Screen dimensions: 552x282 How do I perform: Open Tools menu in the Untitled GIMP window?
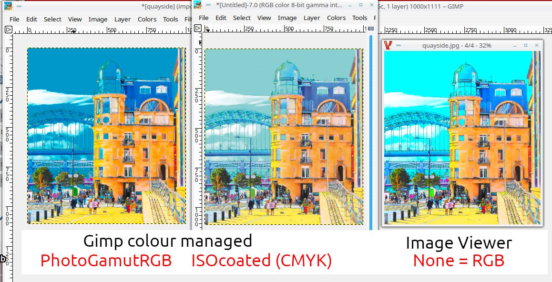coord(360,18)
